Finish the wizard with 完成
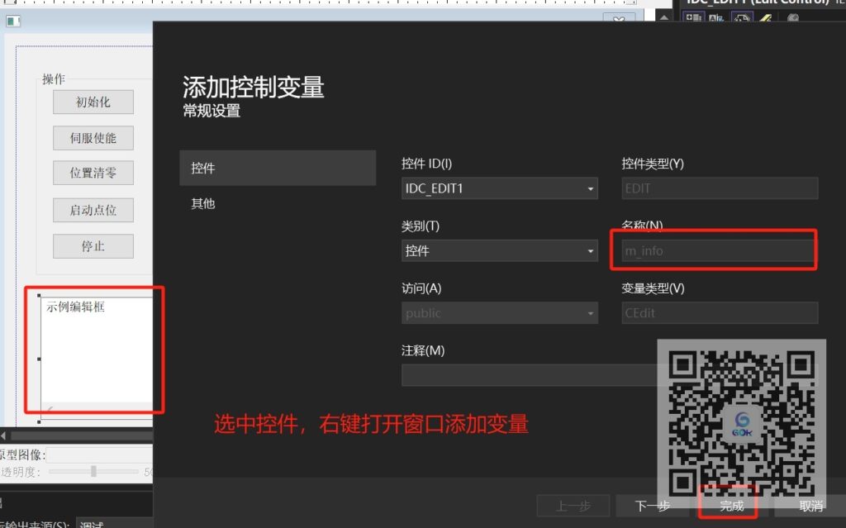 pyautogui.click(x=731, y=506)
